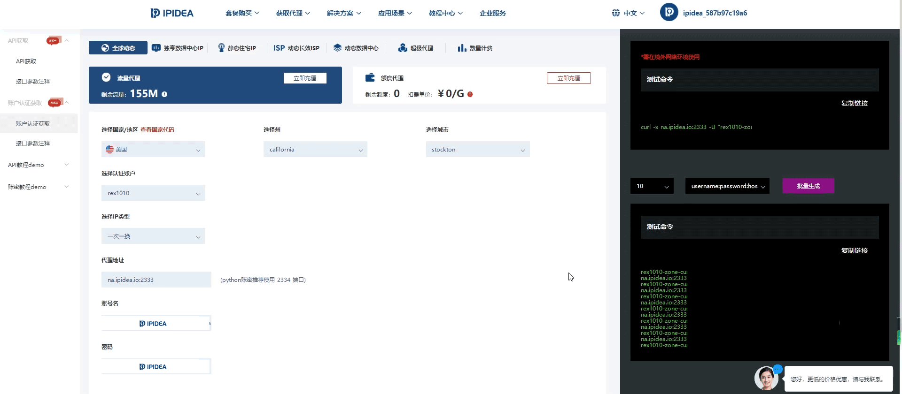Click the info icon next to 155M
Screen dimensions: 902x394
[164, 94]
